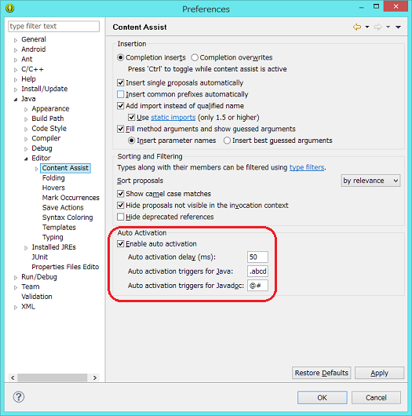Open the Sort proposals by relevance dropdown
The width and height of the screenshot is (412, 416).
[370, 181]
